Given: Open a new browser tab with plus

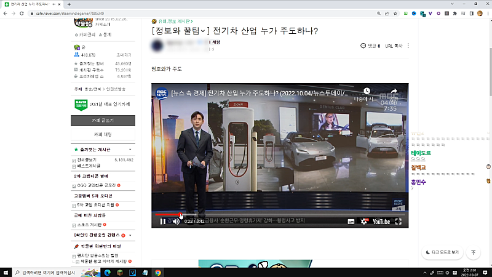Looking at the screenshot, I should pos(69,4).
